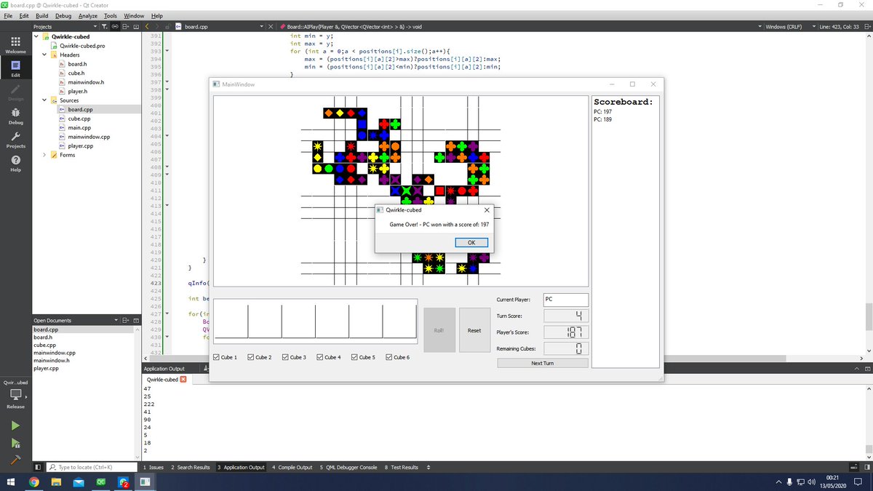Click the Current Player input field
873x491 pixels.
[566, 300]
